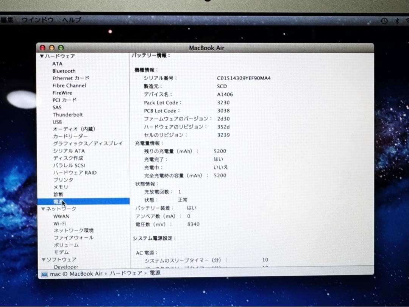Click sleep timer value 10

point(265,260)
